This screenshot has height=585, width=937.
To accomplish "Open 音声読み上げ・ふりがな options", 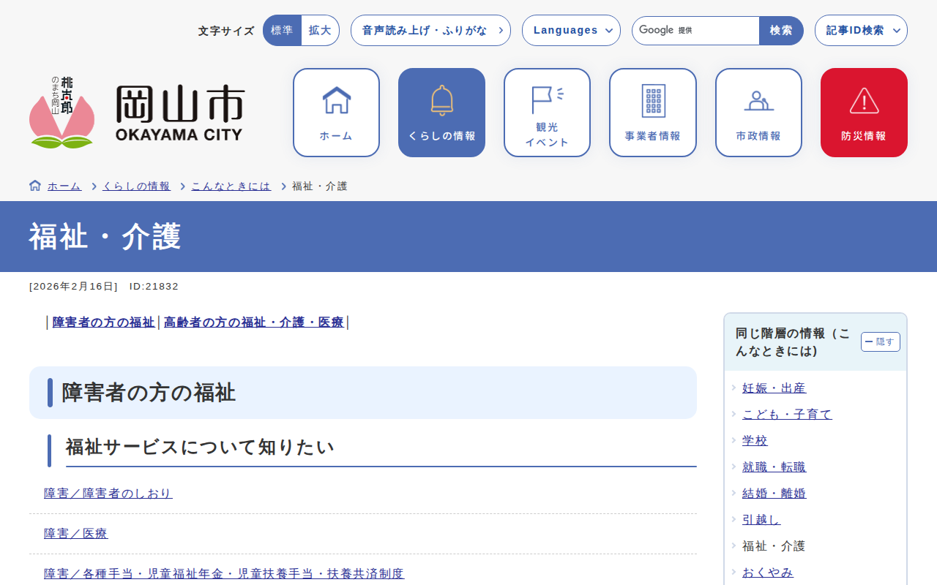I will pos(430,31).
